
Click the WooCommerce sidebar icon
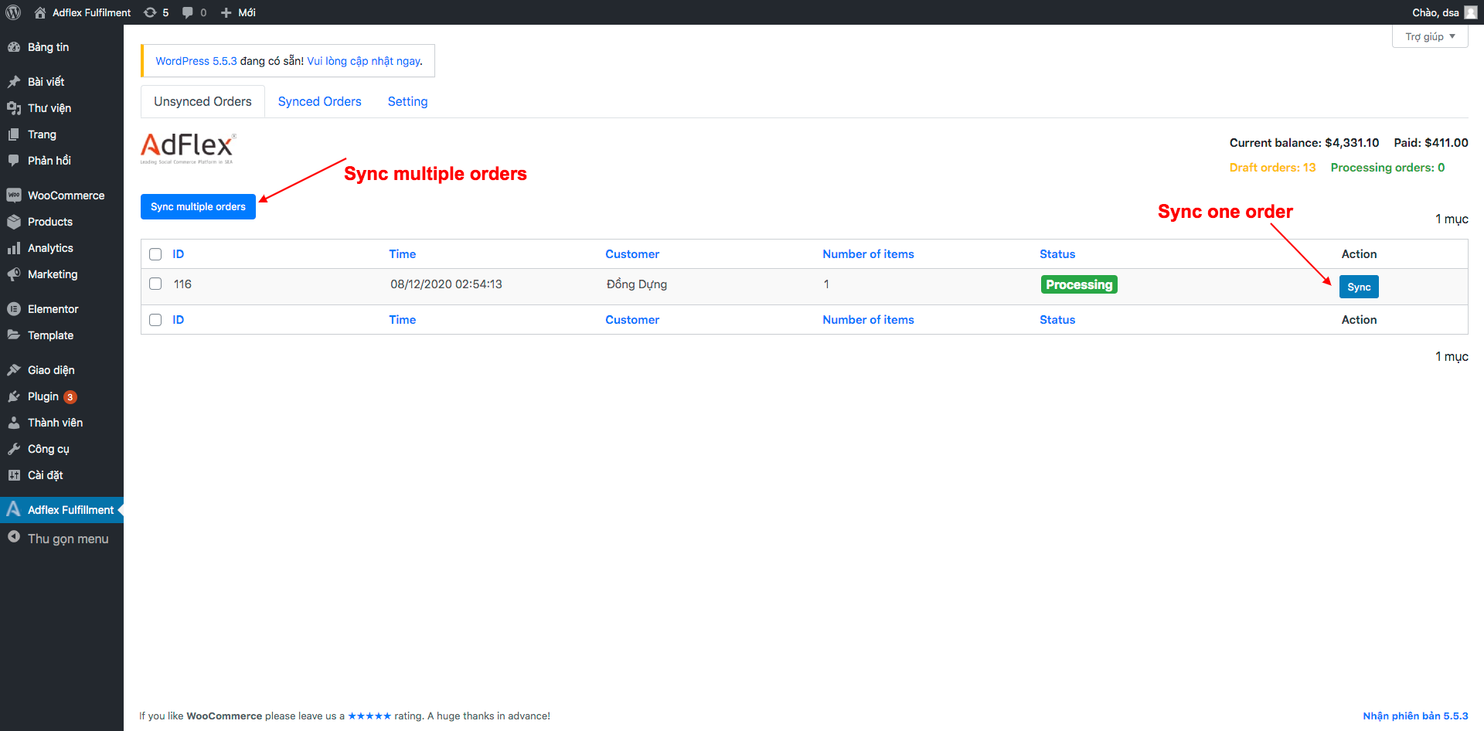tap(14, 195)
